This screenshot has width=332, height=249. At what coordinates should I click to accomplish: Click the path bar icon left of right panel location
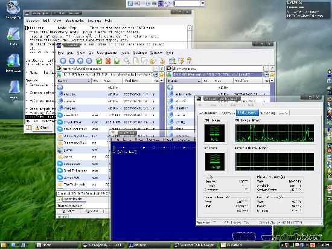point(169,68)
